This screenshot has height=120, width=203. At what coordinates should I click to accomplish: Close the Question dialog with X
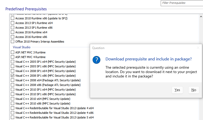click(198, 48)
